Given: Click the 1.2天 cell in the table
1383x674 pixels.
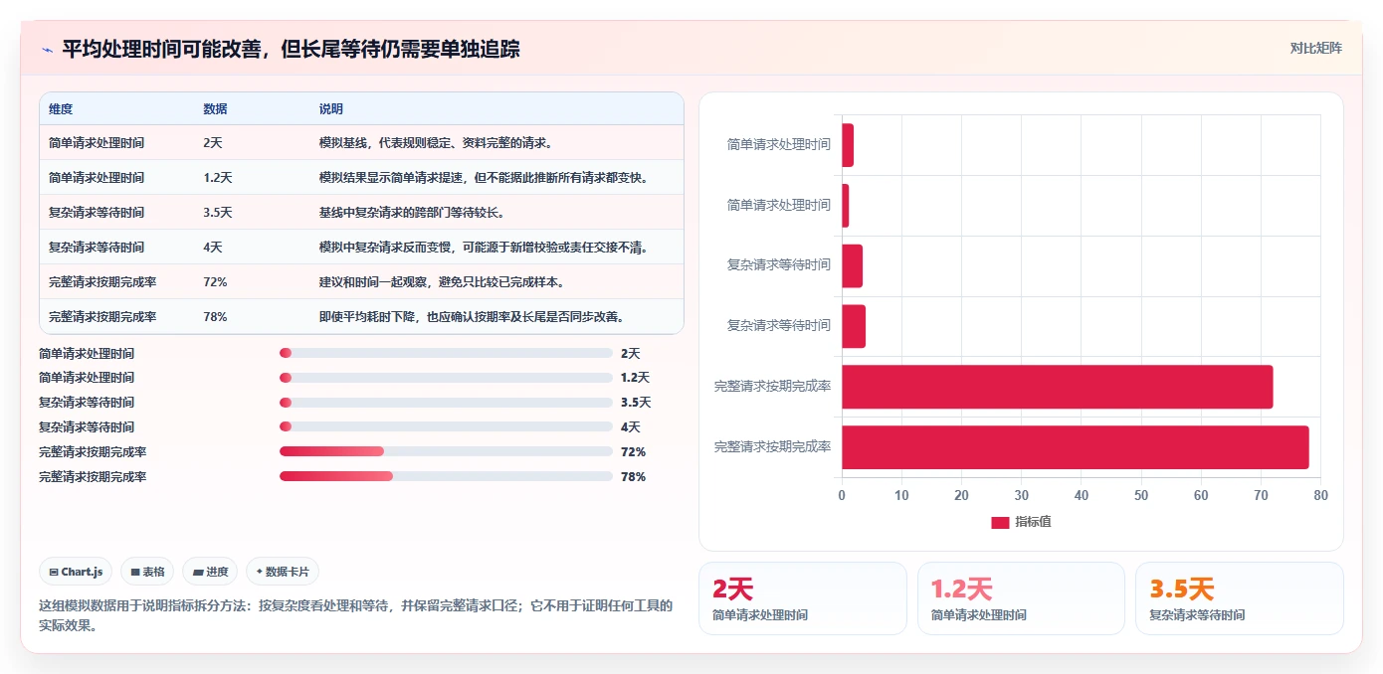Looking at the screenshot, I should (x=218, y=178).
